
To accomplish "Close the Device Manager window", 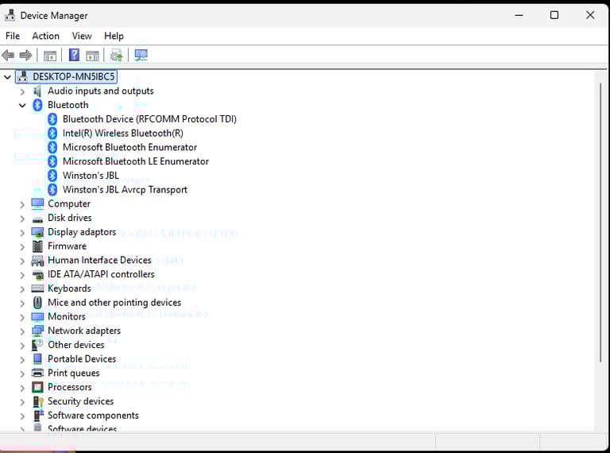I will [x=590, y=16].
